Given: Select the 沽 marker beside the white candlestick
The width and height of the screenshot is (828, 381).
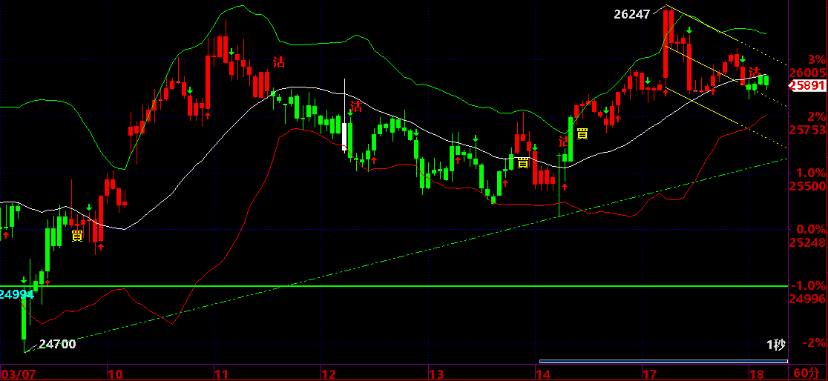Looking at the screenshot, I should [356, 106].
